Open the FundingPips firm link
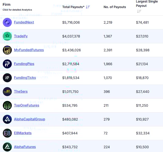Screen dimensions: 163x152 24,64
